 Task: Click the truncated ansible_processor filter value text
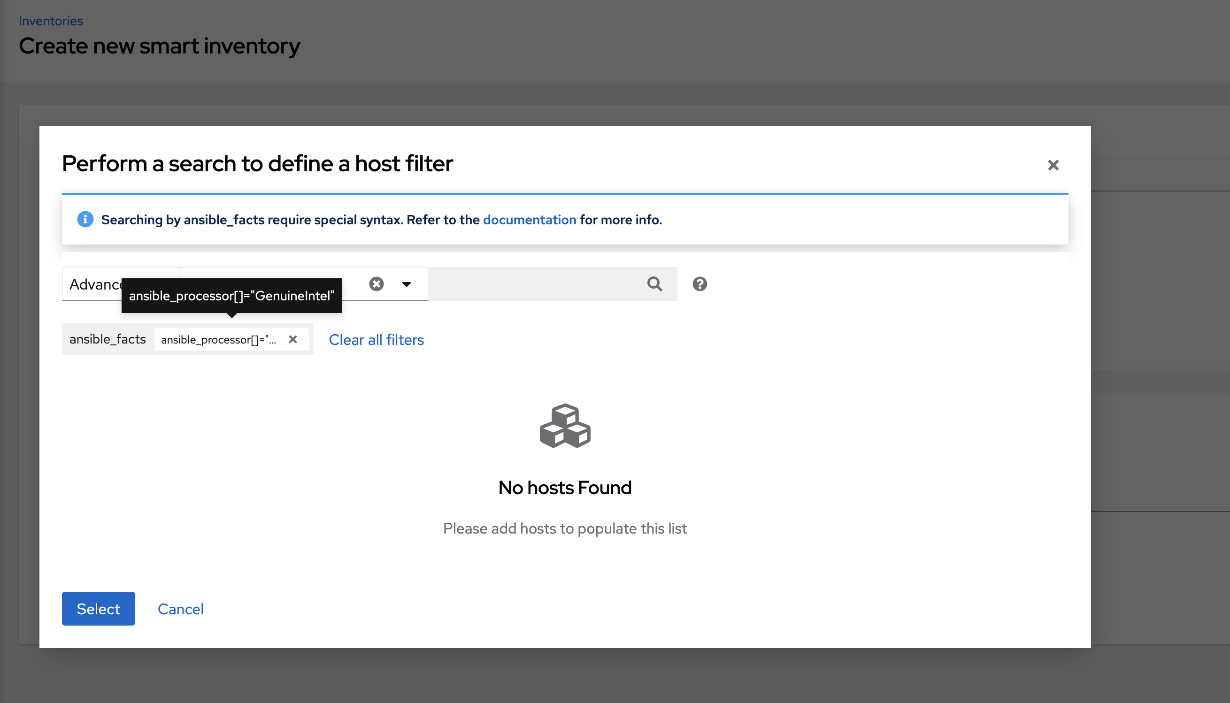click(x=219, y=339)
